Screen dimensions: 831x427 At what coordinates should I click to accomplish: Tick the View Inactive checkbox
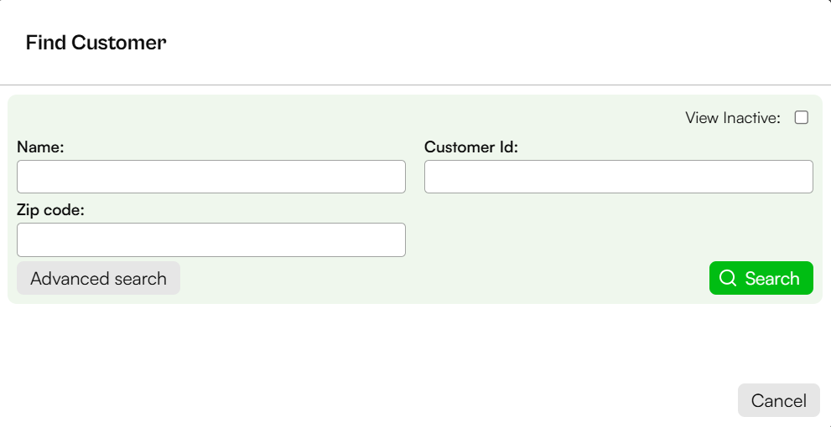(x=802, y=117)
